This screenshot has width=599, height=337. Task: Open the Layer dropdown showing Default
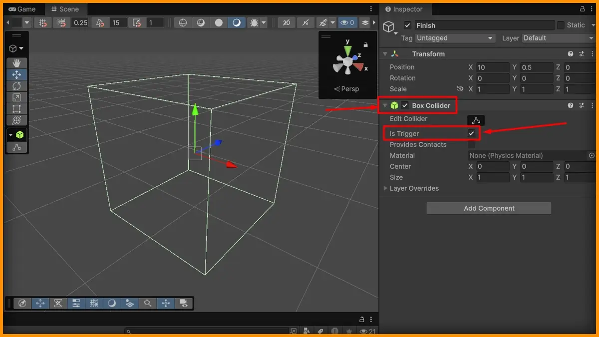(560, 38)
